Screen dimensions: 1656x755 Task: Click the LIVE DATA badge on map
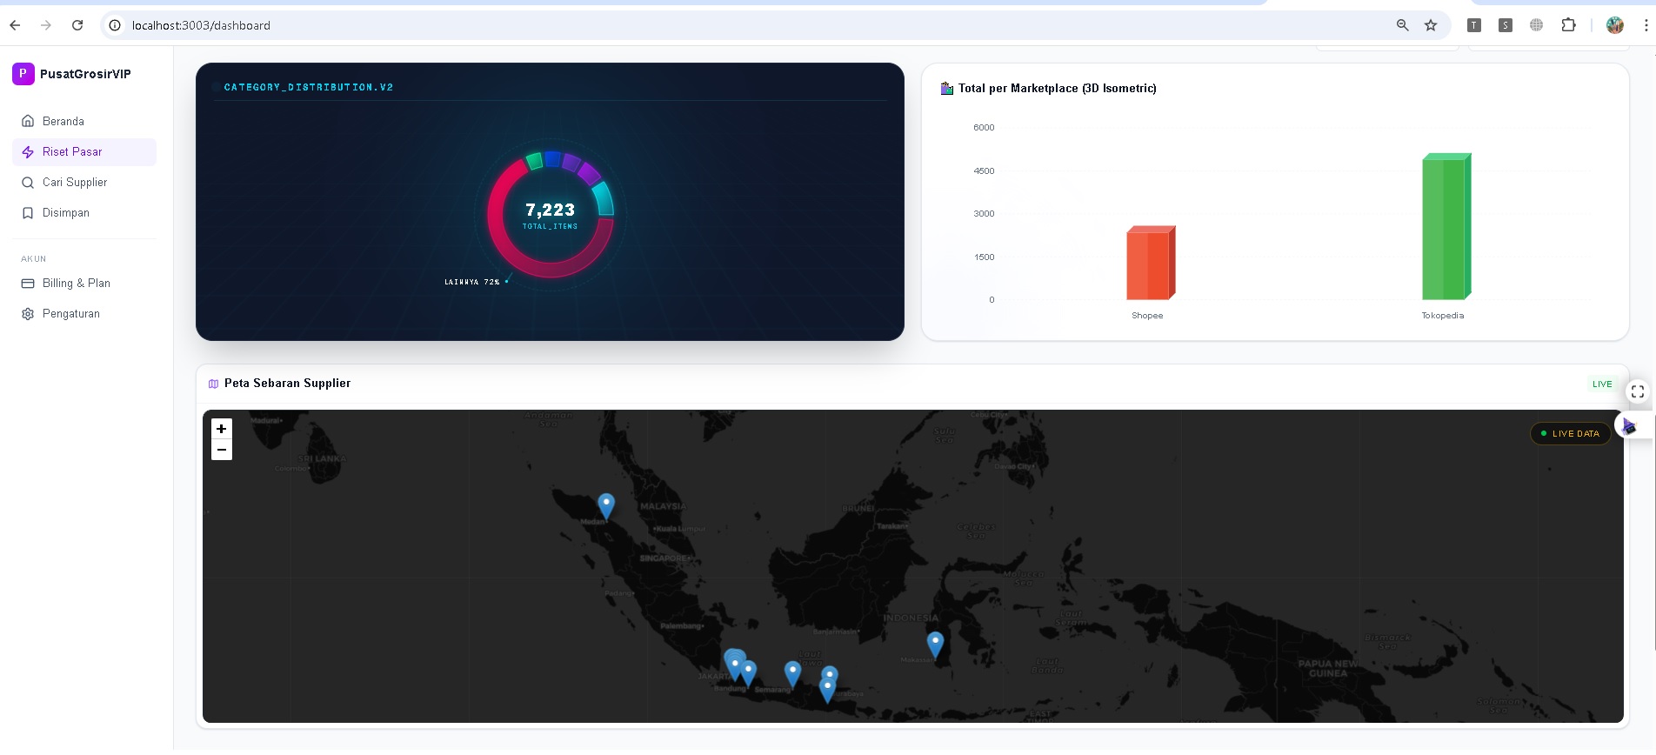tap(1570, 433)
